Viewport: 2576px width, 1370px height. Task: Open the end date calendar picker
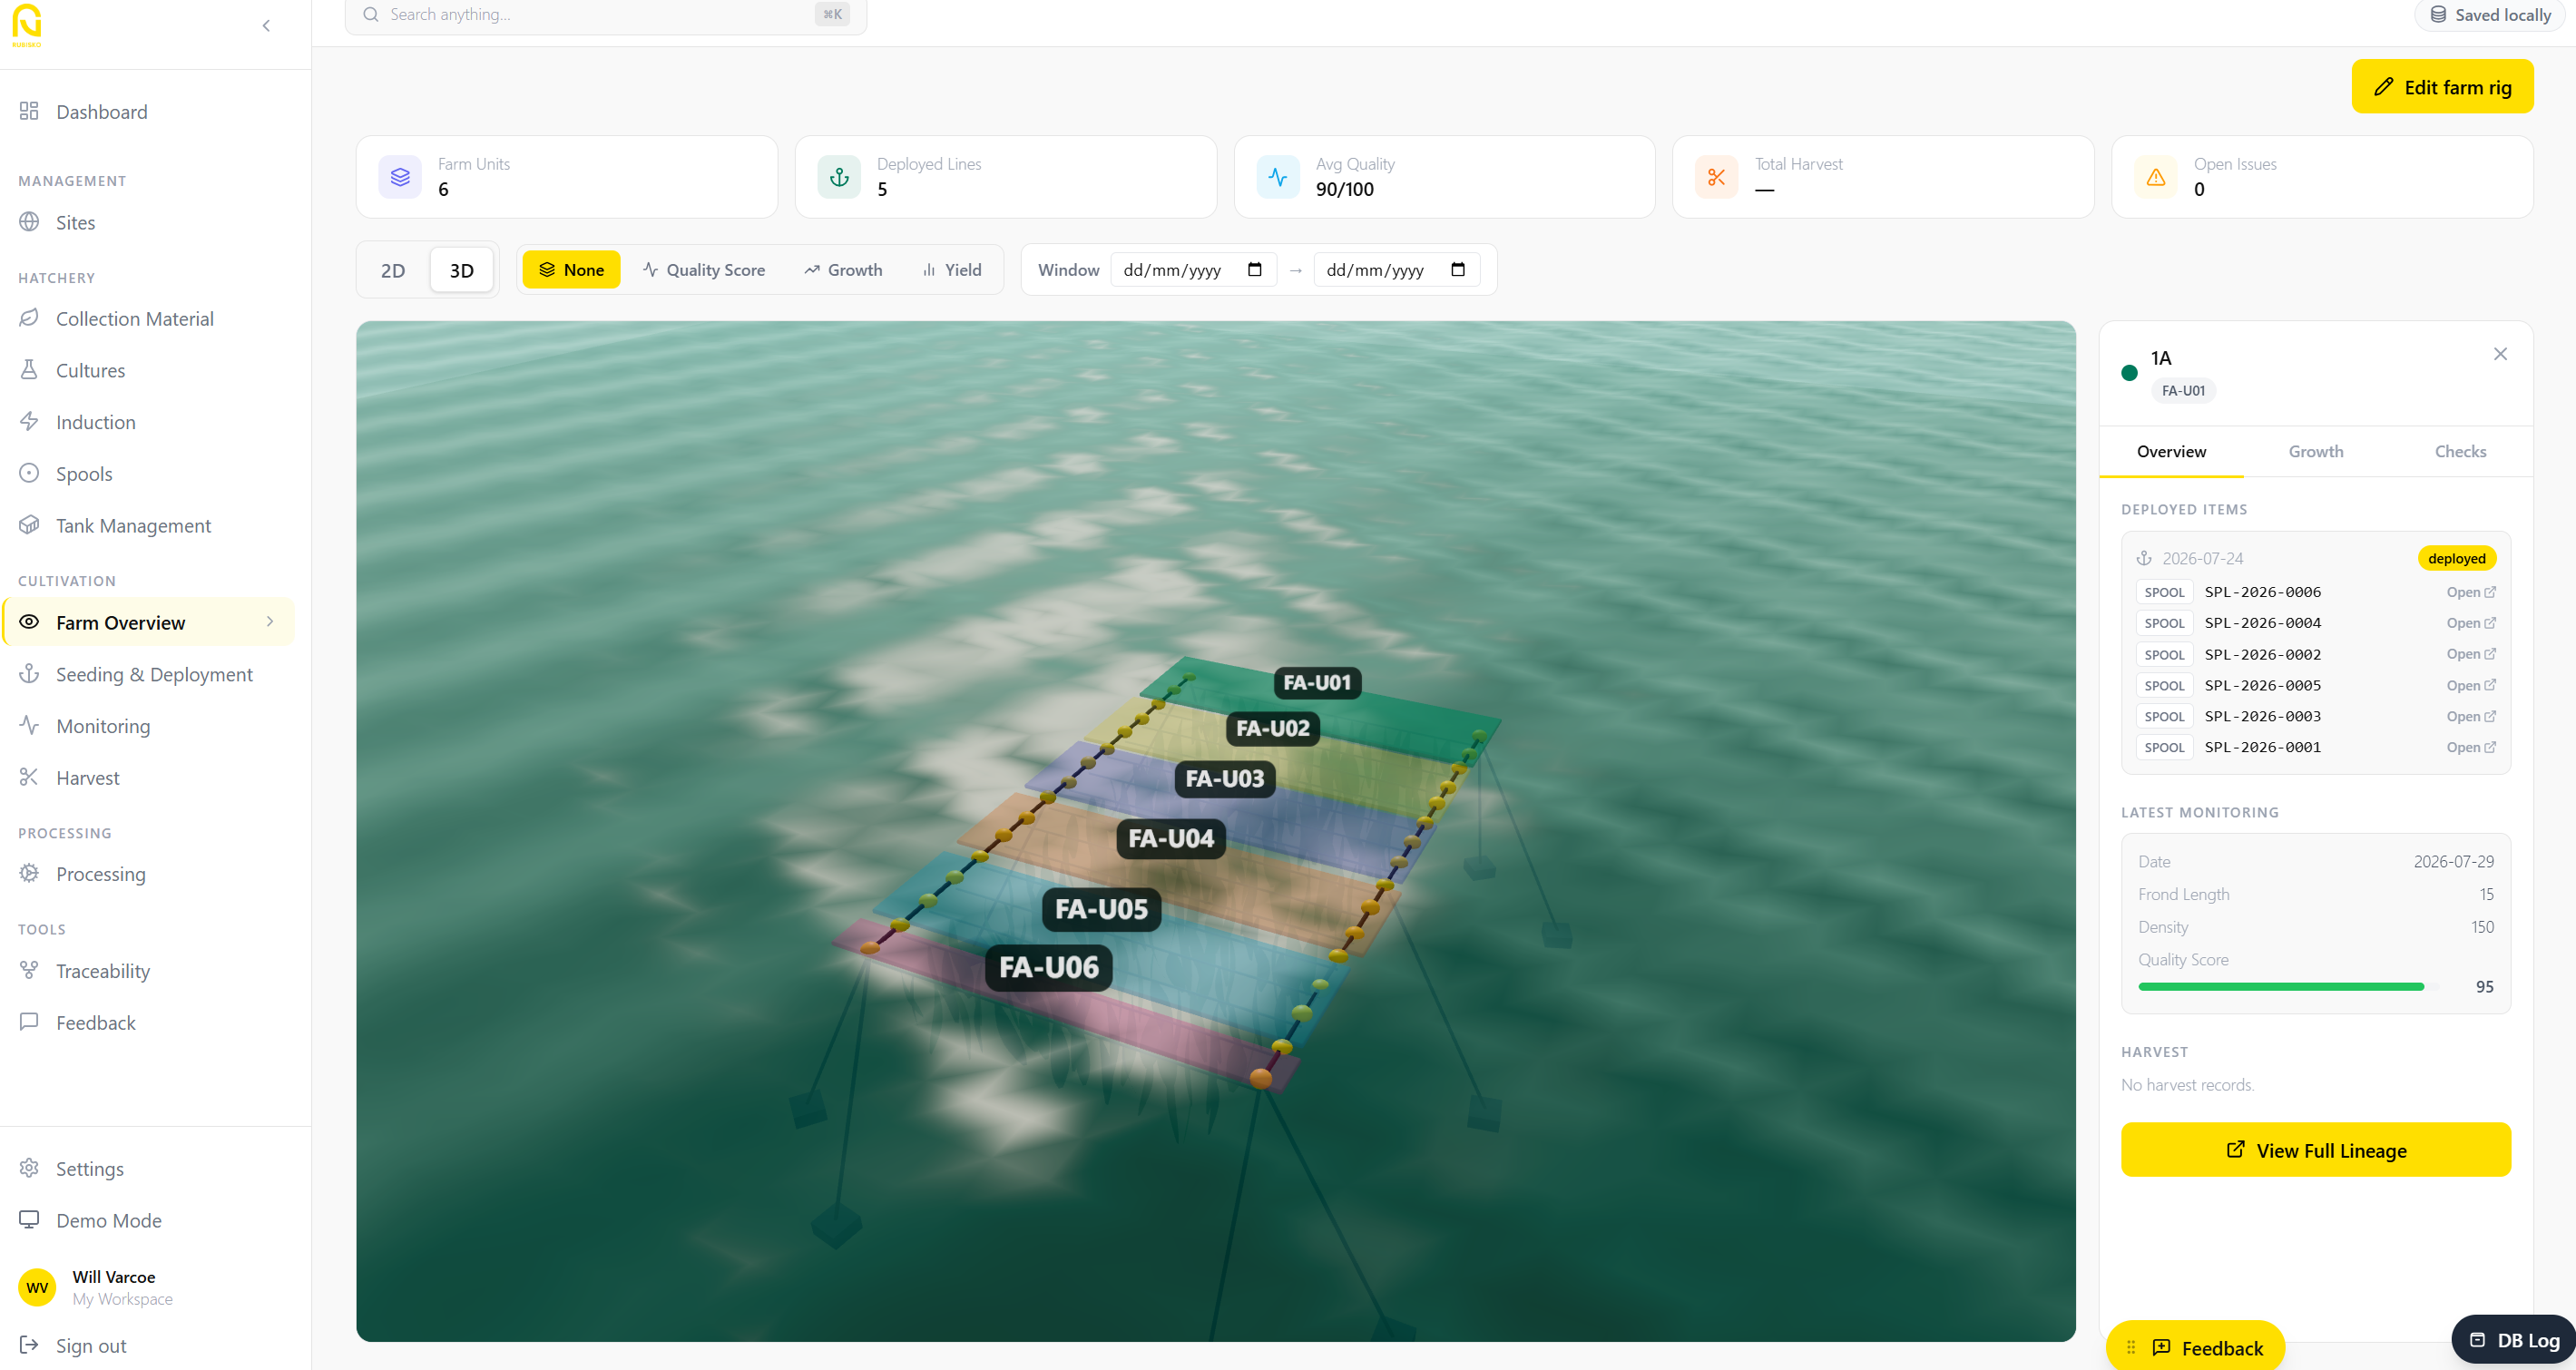click(x=1458, y=269)
